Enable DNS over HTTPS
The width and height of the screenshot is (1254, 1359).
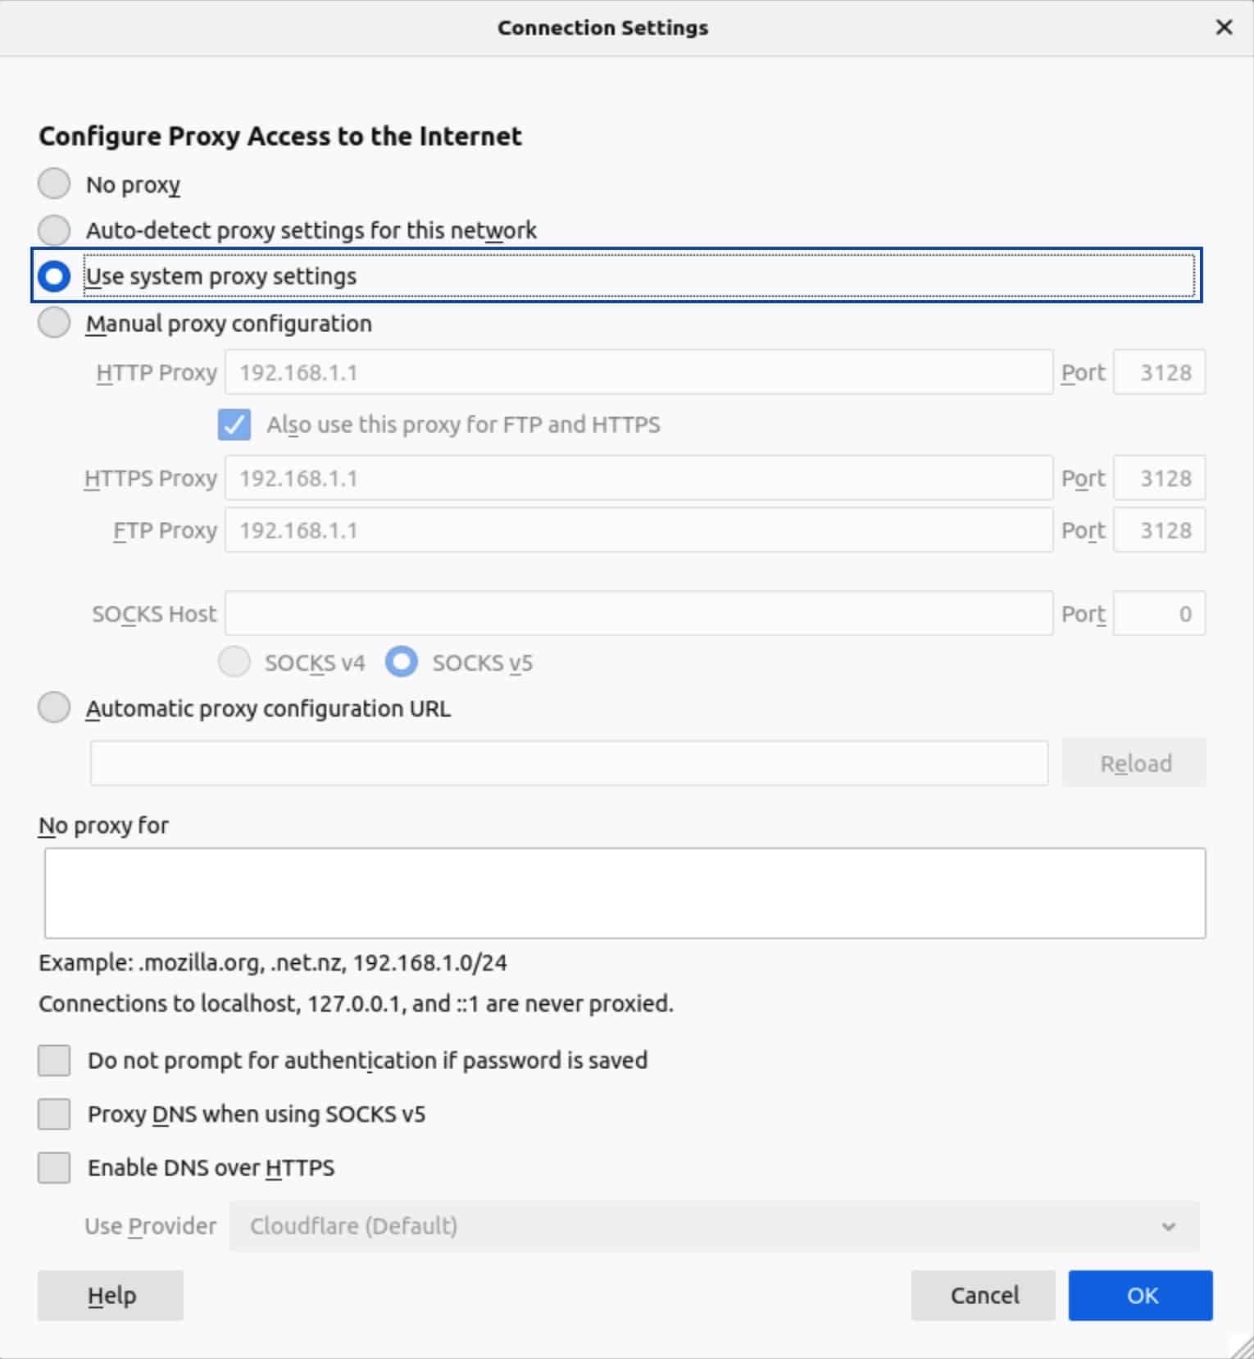point(53,1167)
